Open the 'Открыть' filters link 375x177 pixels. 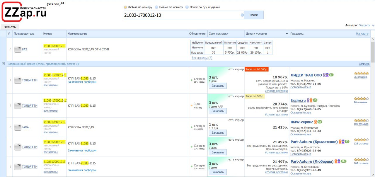tap(364, 25)
